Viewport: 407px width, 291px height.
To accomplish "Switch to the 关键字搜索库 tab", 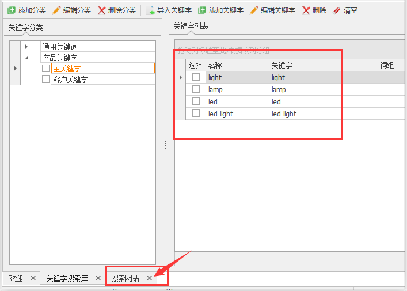I will [x=67, y=278].
